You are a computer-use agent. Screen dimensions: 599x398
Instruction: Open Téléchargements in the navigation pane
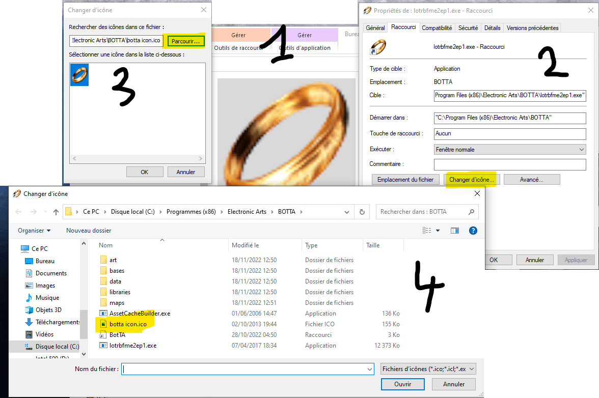52,322
